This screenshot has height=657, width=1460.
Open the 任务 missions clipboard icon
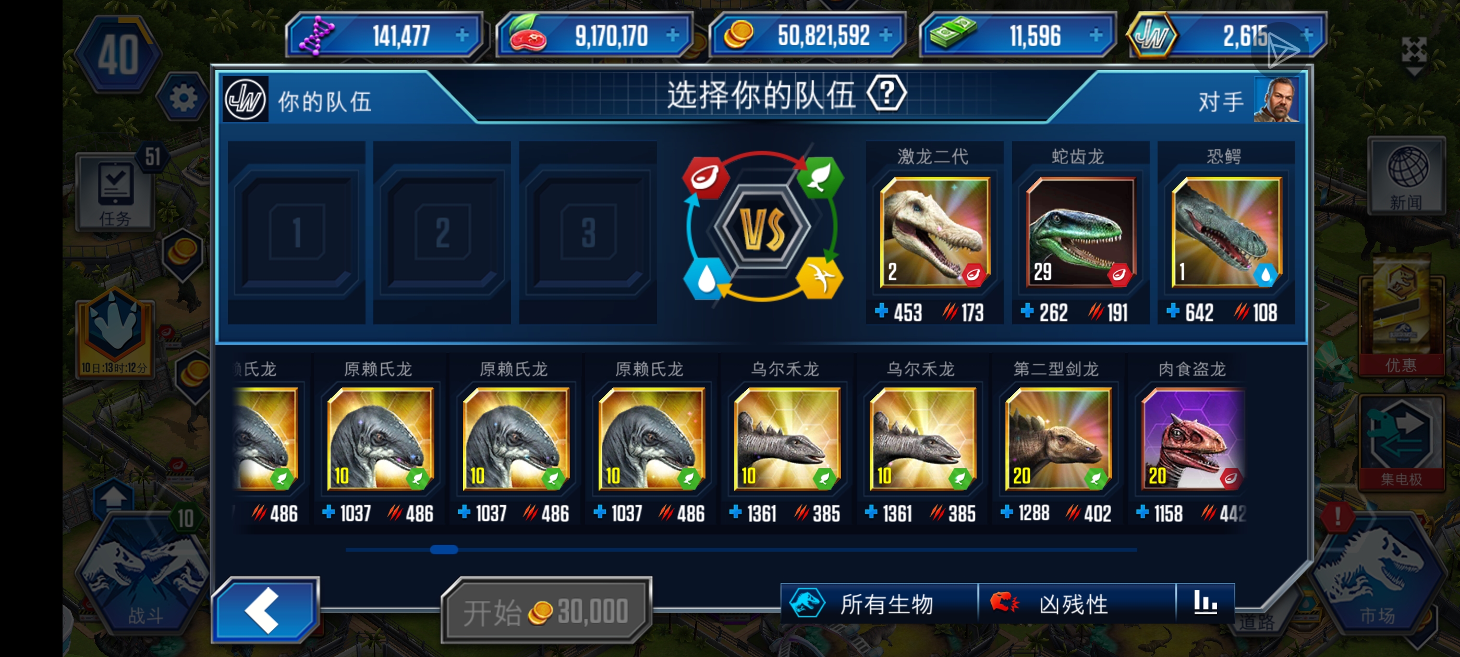pyautogui.click(x=116, y=191)
